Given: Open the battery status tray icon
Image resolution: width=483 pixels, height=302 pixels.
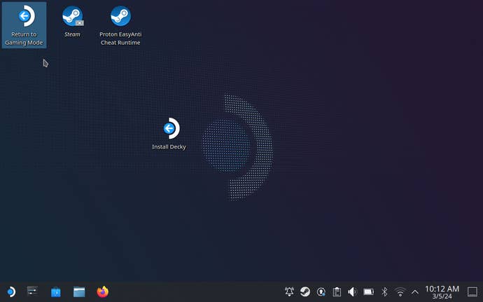Looking at the screenshot, I should (x=368, y=291).
